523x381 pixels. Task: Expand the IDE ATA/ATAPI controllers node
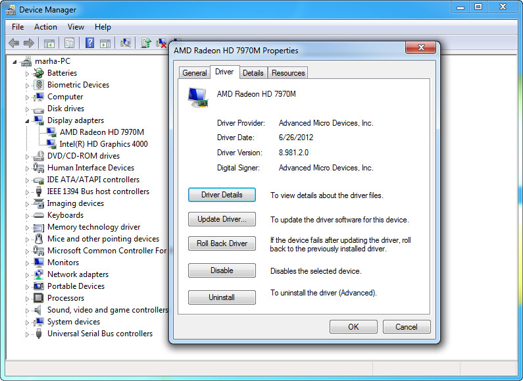pos(27,180)
